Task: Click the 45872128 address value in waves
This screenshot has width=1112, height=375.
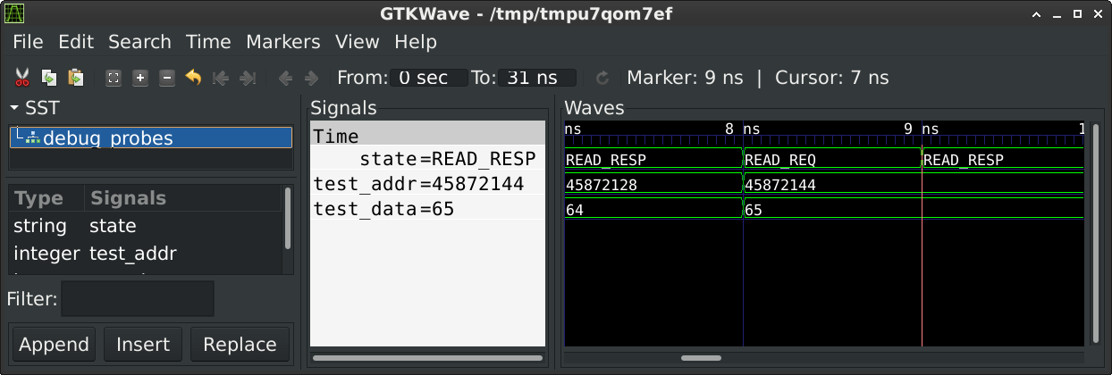Action: coord(602,185)
